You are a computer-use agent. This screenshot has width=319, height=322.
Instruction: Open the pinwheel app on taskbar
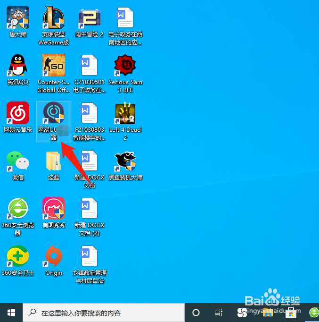242,313
